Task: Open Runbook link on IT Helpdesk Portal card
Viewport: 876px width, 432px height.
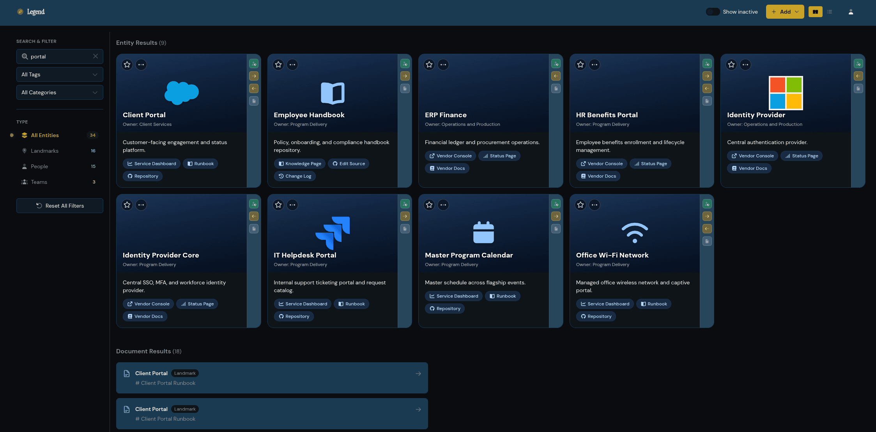Action: click(351, 304)
